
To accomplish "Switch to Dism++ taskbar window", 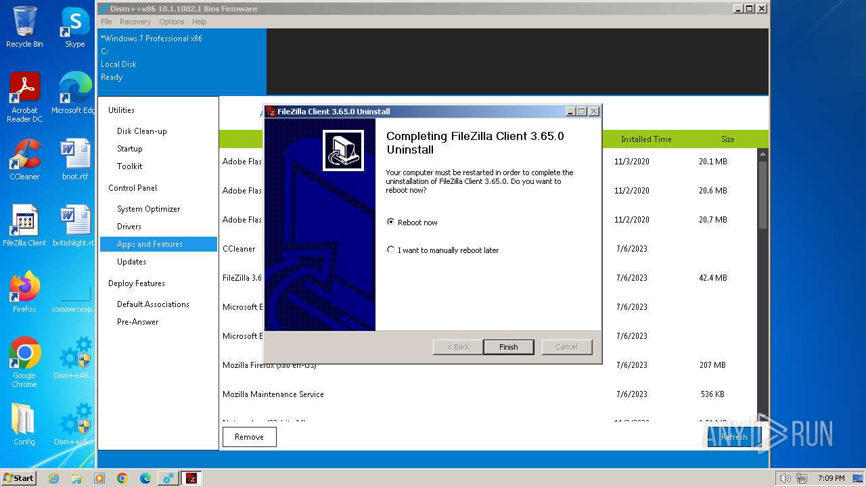I will pyautogui.click(x=168, y=478).
